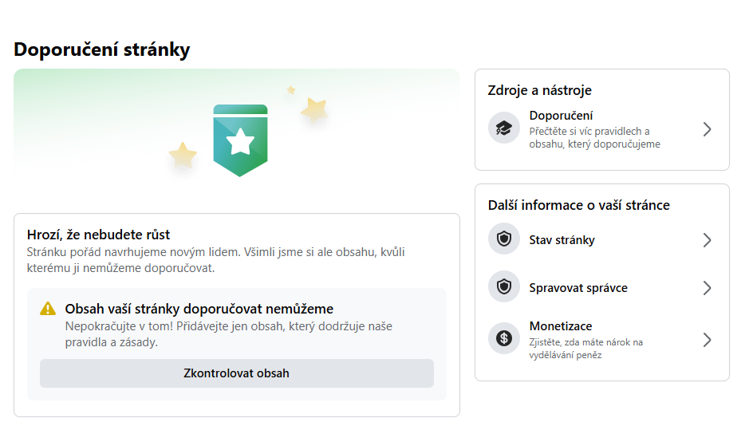Click the green star badge illustration
Screen dimensions: 745x430
pos(240,140)
